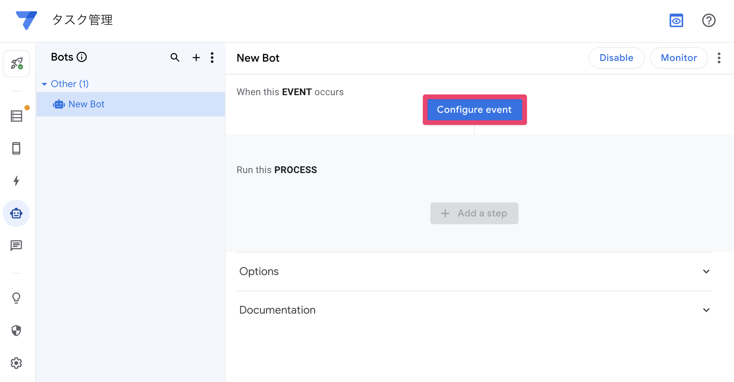Open the Intelligence lightbulb icon
Viewport: 734px width, 382px height.
[x=16, y=298]
